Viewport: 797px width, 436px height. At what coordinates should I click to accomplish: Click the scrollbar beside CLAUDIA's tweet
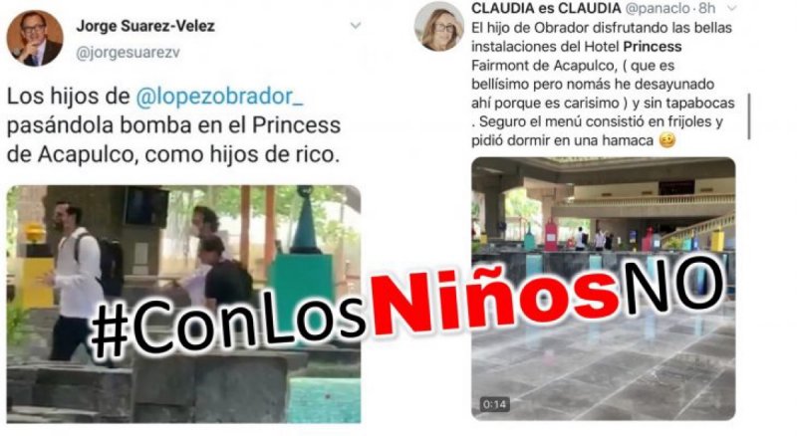pyautogui.click(x=749, y=116)
